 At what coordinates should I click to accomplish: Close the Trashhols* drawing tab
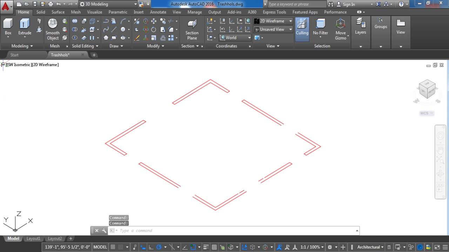tap(83, 55)
